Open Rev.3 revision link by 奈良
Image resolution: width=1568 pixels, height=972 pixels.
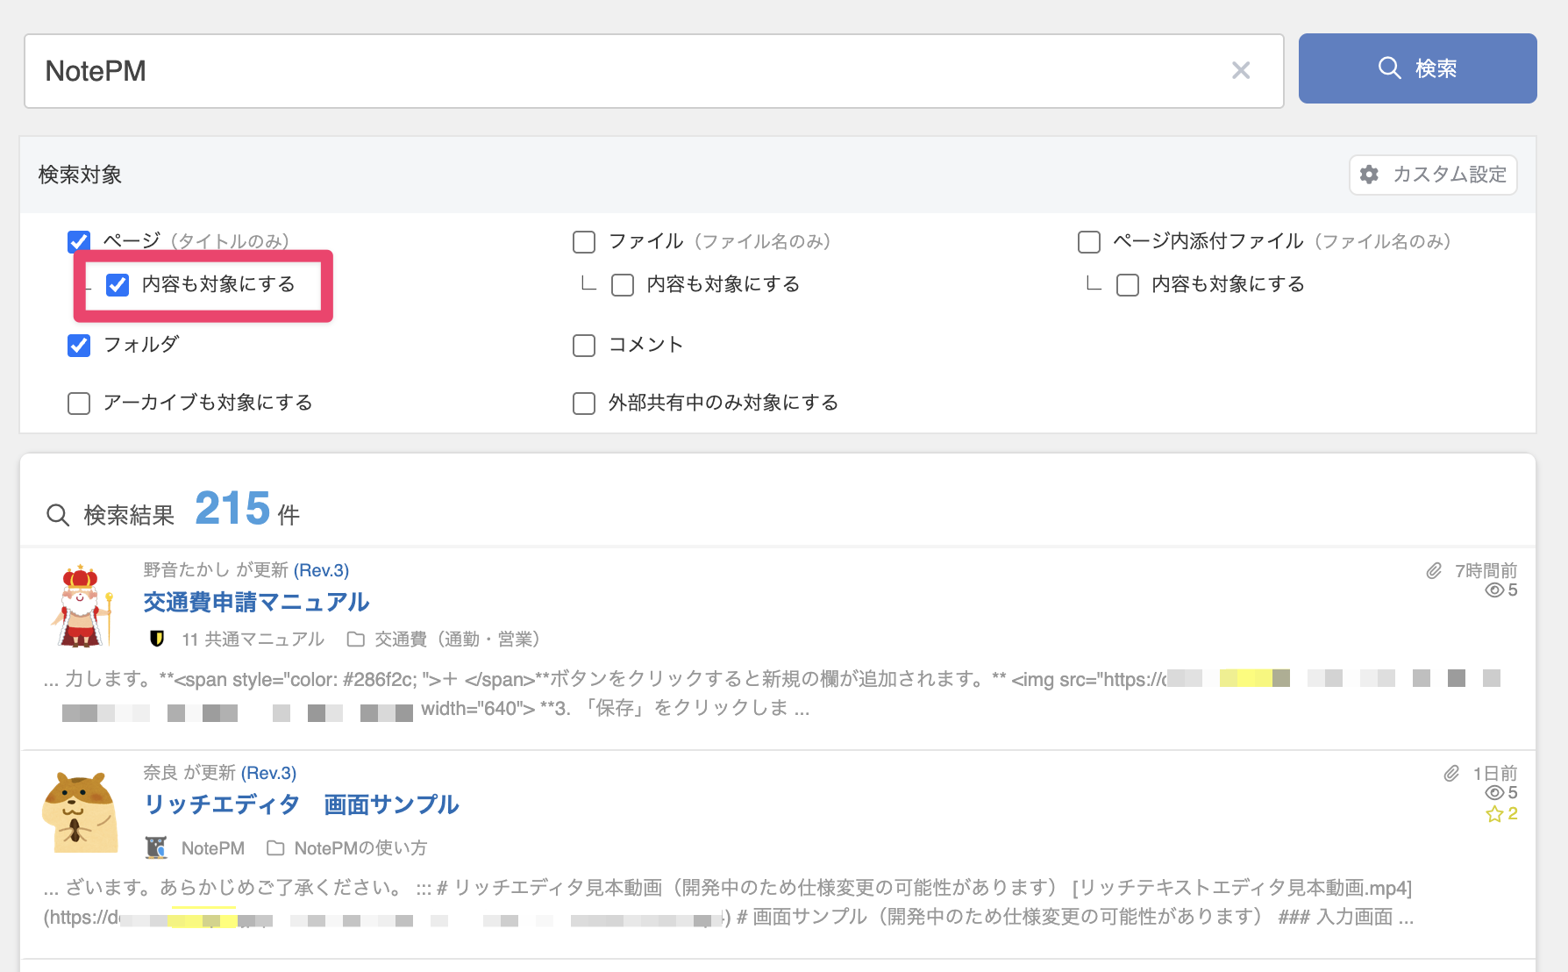(x=268, y=773)
